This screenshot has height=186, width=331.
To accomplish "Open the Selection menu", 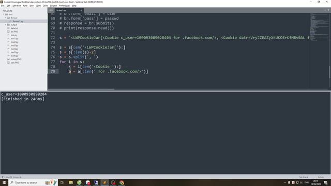I will click(17, 6).
